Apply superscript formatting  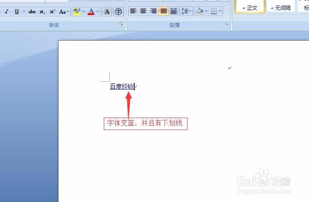click(52, 12)
